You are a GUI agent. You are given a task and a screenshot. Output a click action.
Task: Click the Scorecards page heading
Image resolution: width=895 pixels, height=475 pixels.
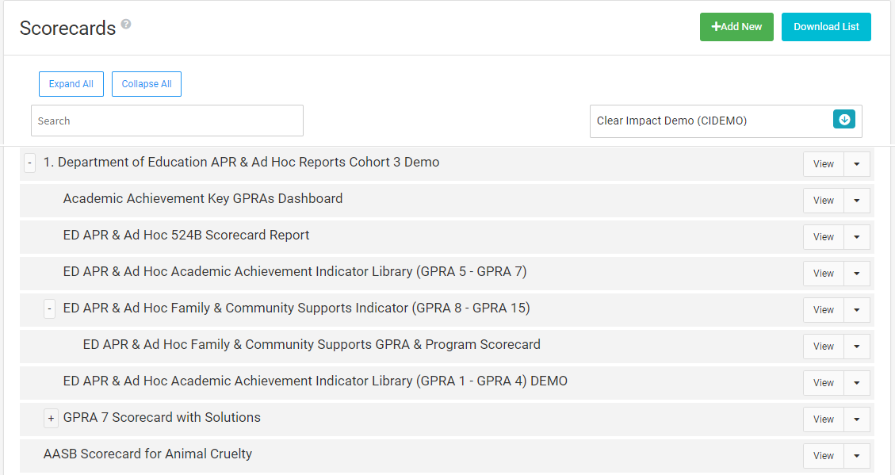pyautogui.click(x=67, y=28)
